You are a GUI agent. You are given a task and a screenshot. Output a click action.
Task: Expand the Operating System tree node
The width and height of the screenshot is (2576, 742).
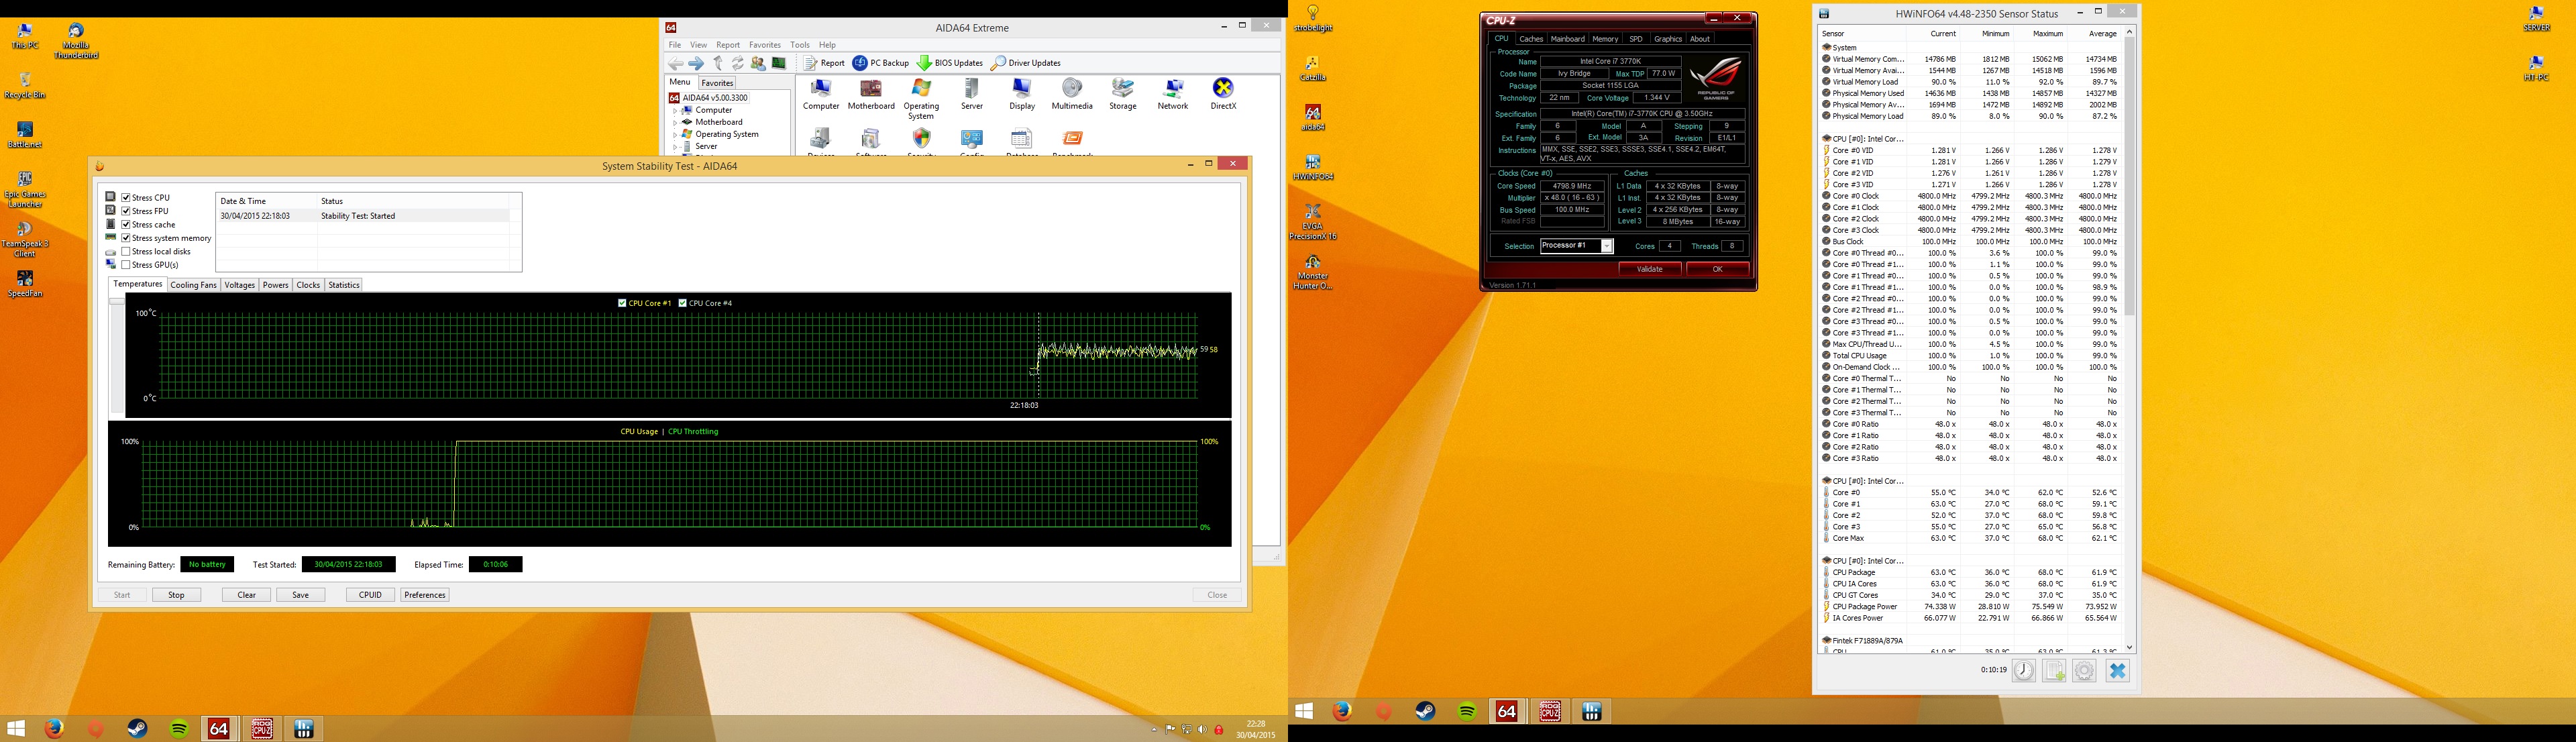675,134
